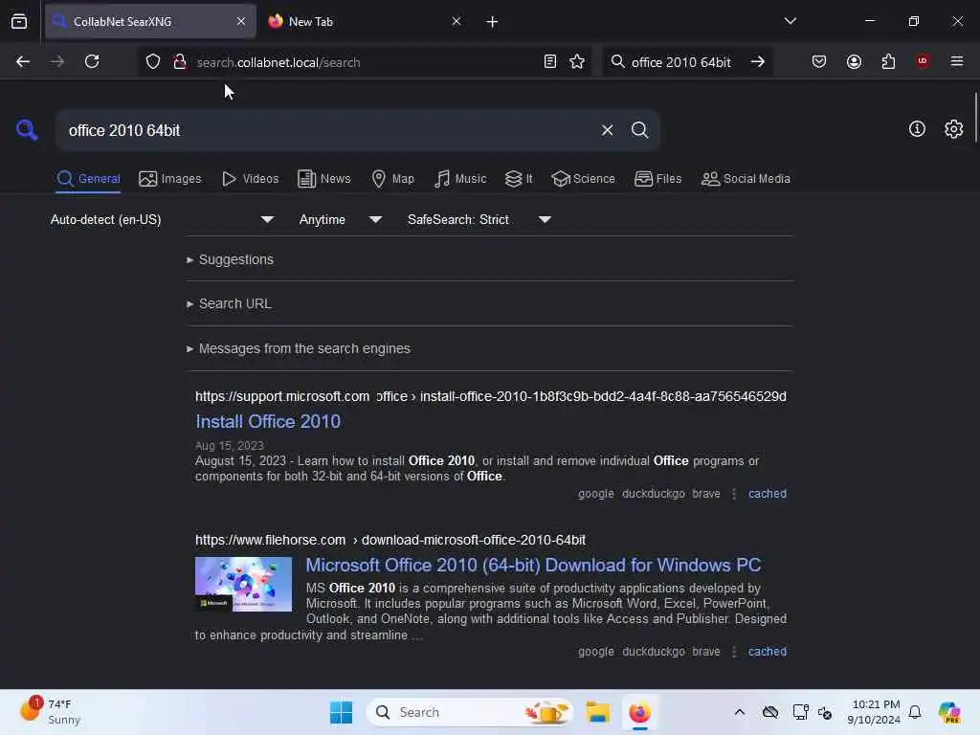The height and width of the screenshot is (735, 980).
Task: Open notifications bell in taskbar
Action: [x=915, y=712]
